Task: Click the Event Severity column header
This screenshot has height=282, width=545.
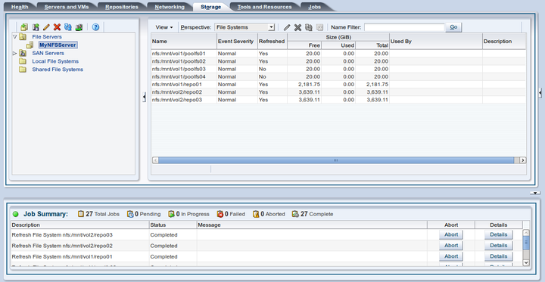Action: 237,41
